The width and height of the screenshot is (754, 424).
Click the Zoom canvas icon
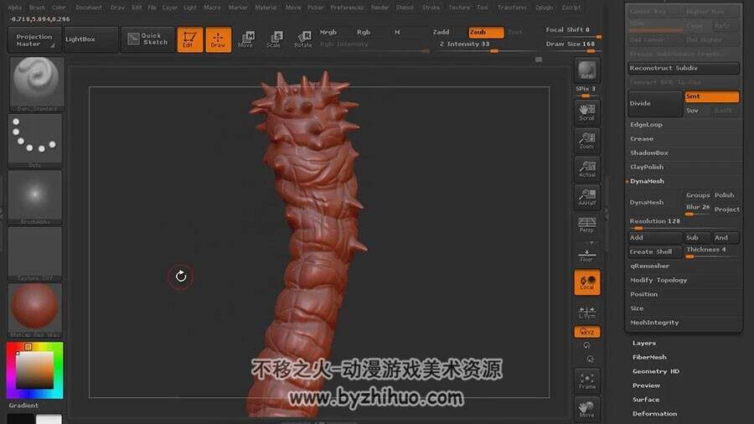586,141
